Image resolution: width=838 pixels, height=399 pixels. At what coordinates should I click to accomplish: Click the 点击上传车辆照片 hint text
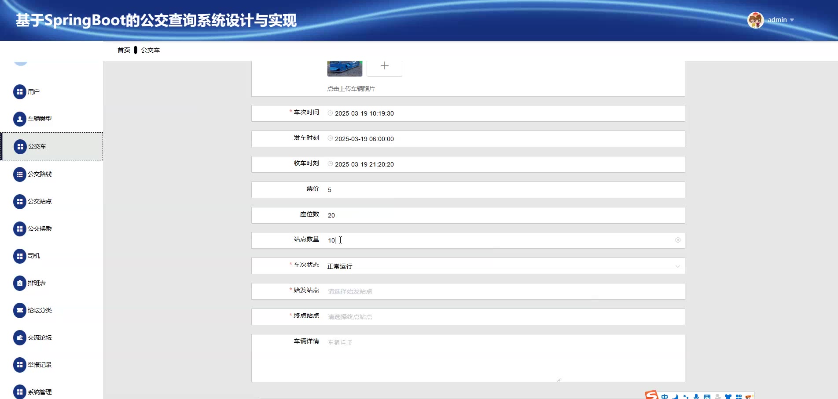tap(351, 89)
